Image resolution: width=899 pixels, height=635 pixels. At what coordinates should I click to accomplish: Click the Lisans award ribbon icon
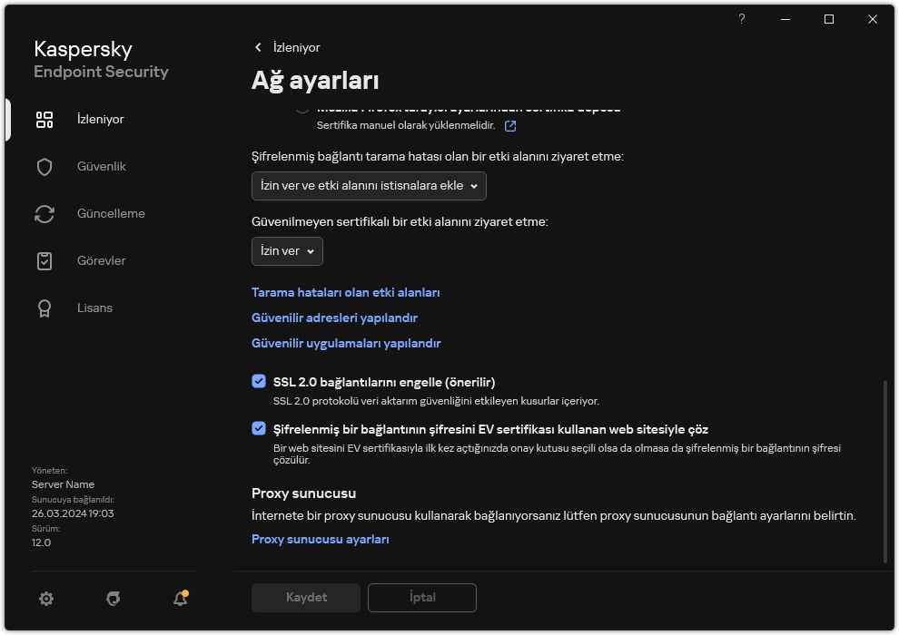[x=44, y=308]
